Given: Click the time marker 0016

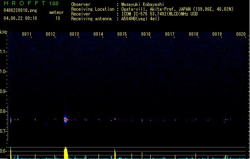Looking at the screenshot, I should [x=146, y=34].
